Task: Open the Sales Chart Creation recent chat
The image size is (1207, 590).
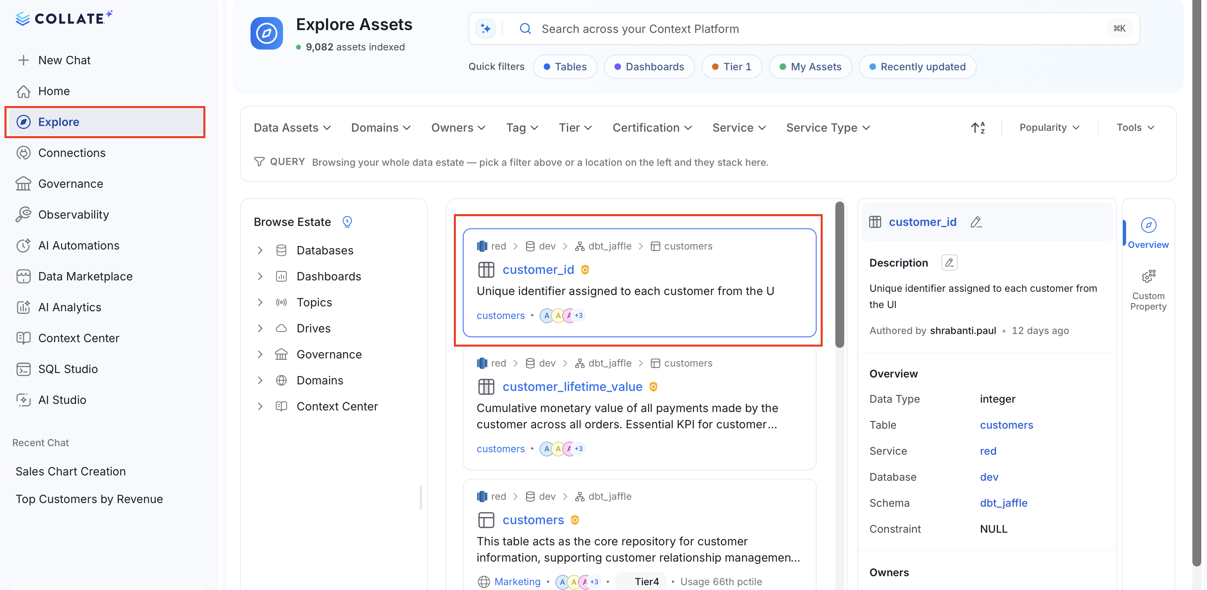Action: tap(71, 471)
